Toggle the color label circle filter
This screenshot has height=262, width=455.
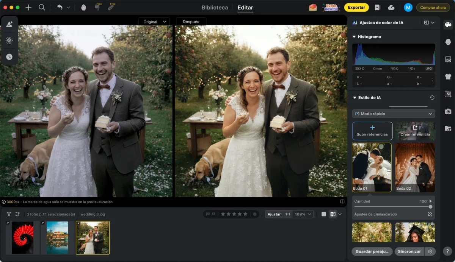point(255,214)
